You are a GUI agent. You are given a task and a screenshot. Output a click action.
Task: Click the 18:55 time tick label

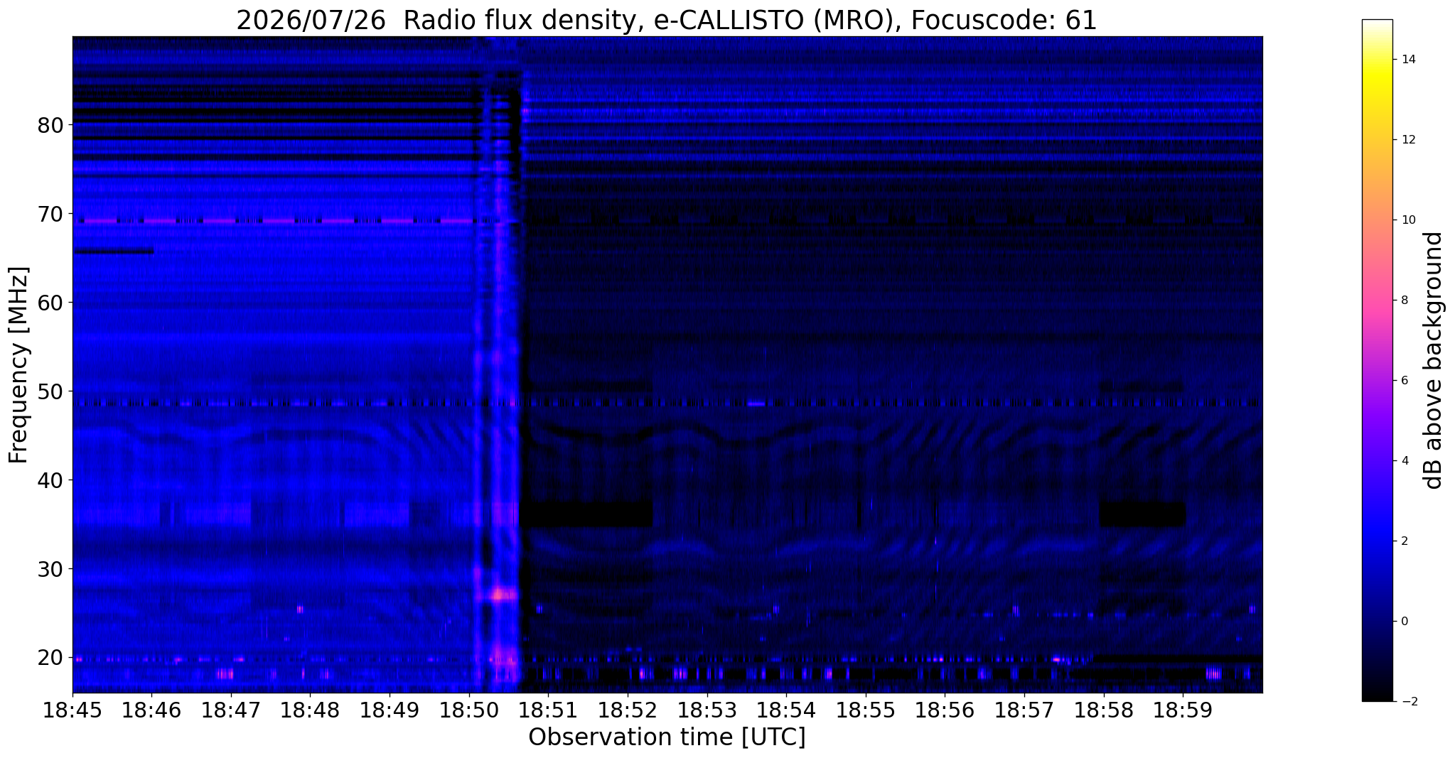(x=866, y=710)
